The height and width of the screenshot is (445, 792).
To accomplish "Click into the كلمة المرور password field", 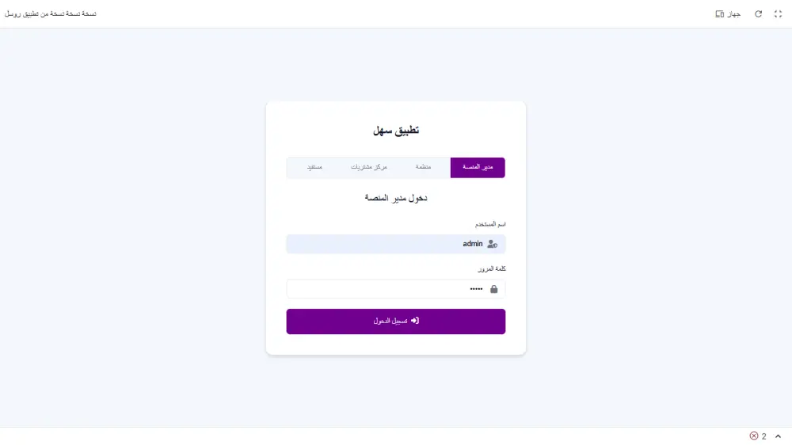I will [380, 289].
